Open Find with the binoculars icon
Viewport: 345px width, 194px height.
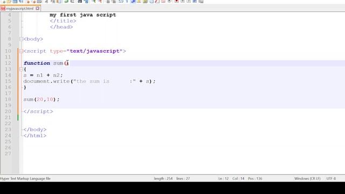pyautogui.click(x=80, y=1)
